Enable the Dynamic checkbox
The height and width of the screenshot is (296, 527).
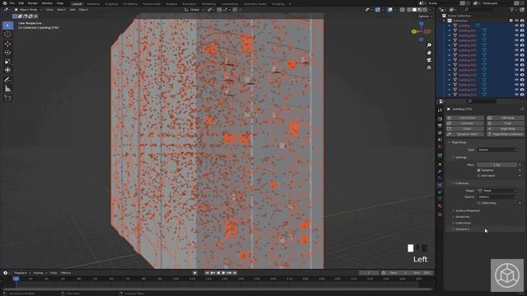478,170
